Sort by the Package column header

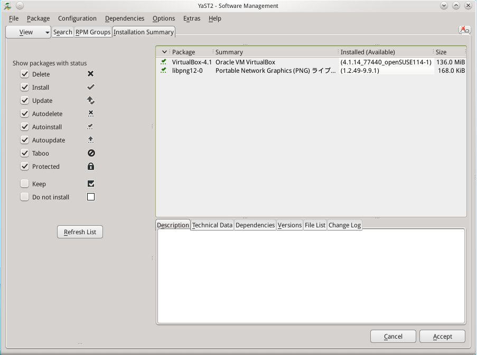coord(191,52)
